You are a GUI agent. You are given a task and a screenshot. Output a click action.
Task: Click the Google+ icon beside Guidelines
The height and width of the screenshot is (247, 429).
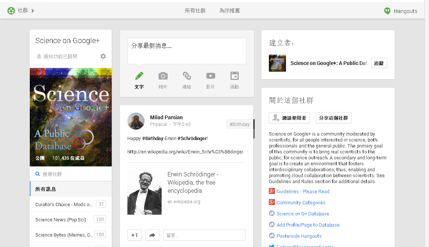(272, 191)
